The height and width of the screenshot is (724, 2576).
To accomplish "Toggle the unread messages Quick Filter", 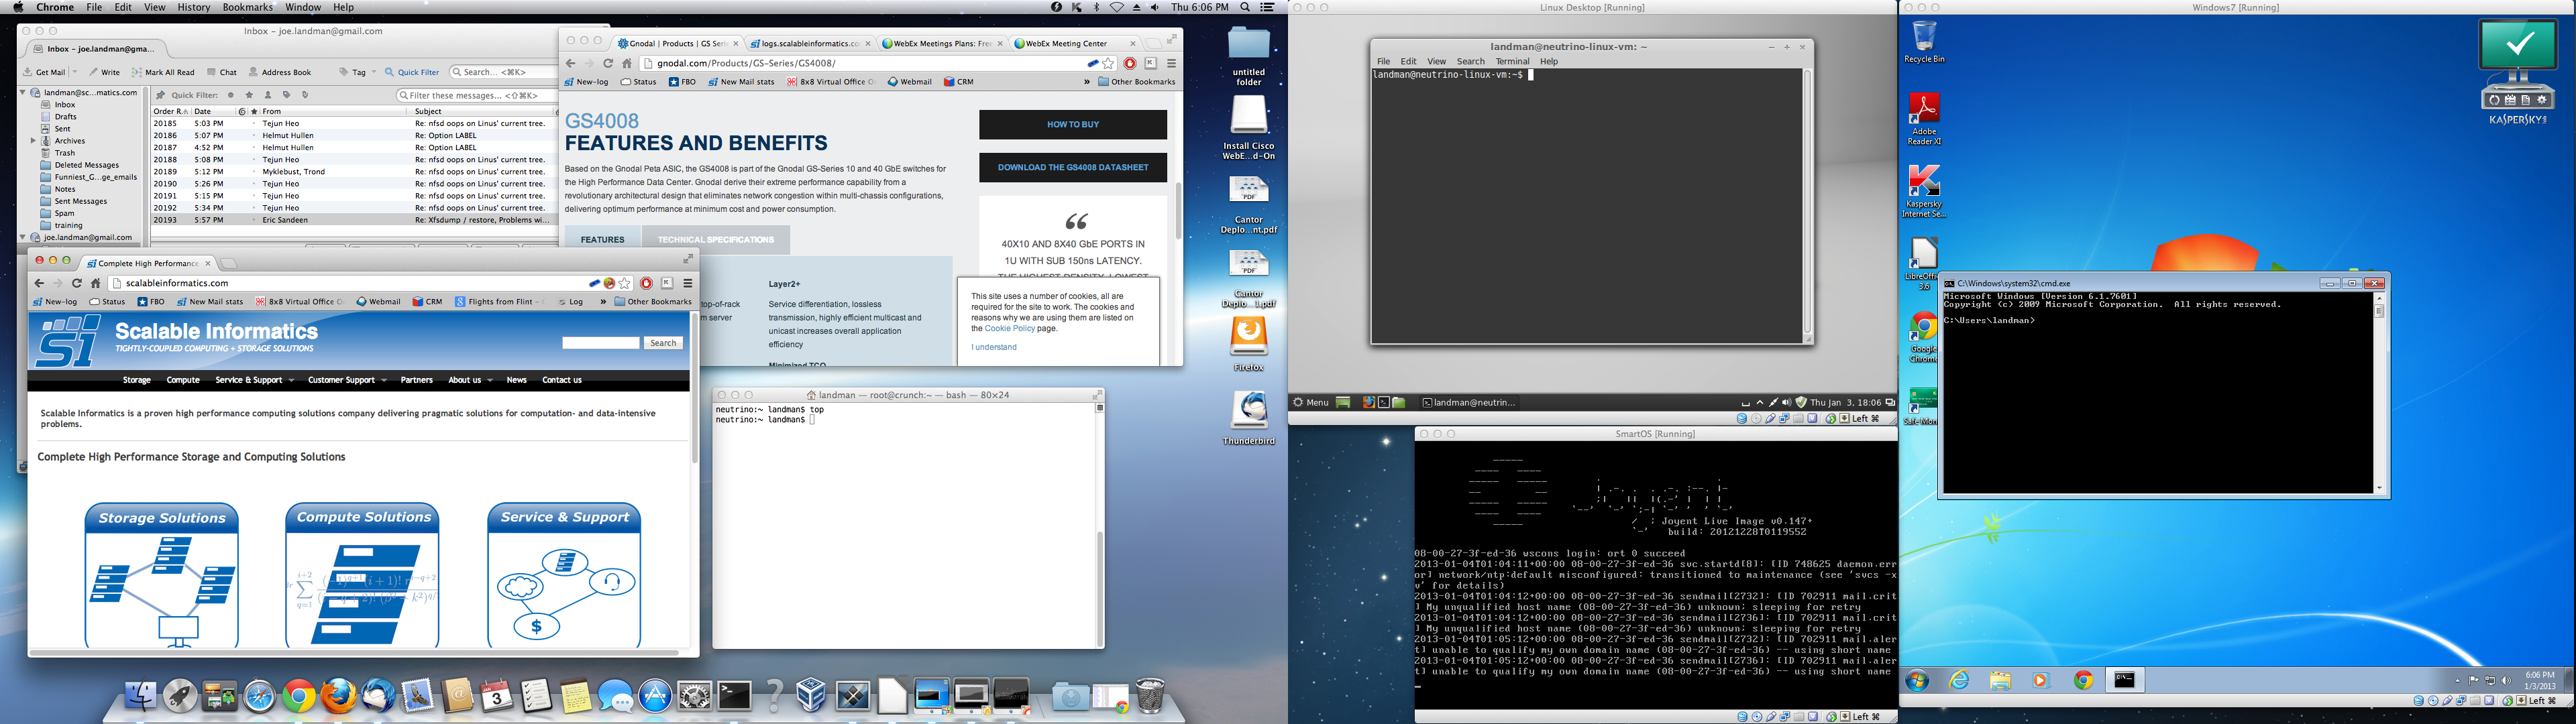I will 231,96.
